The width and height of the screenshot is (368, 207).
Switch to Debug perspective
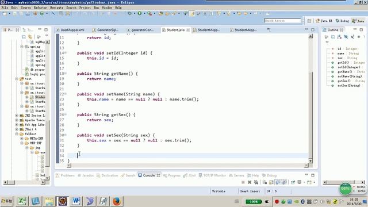pyautogui.click(x=342, y=21)
